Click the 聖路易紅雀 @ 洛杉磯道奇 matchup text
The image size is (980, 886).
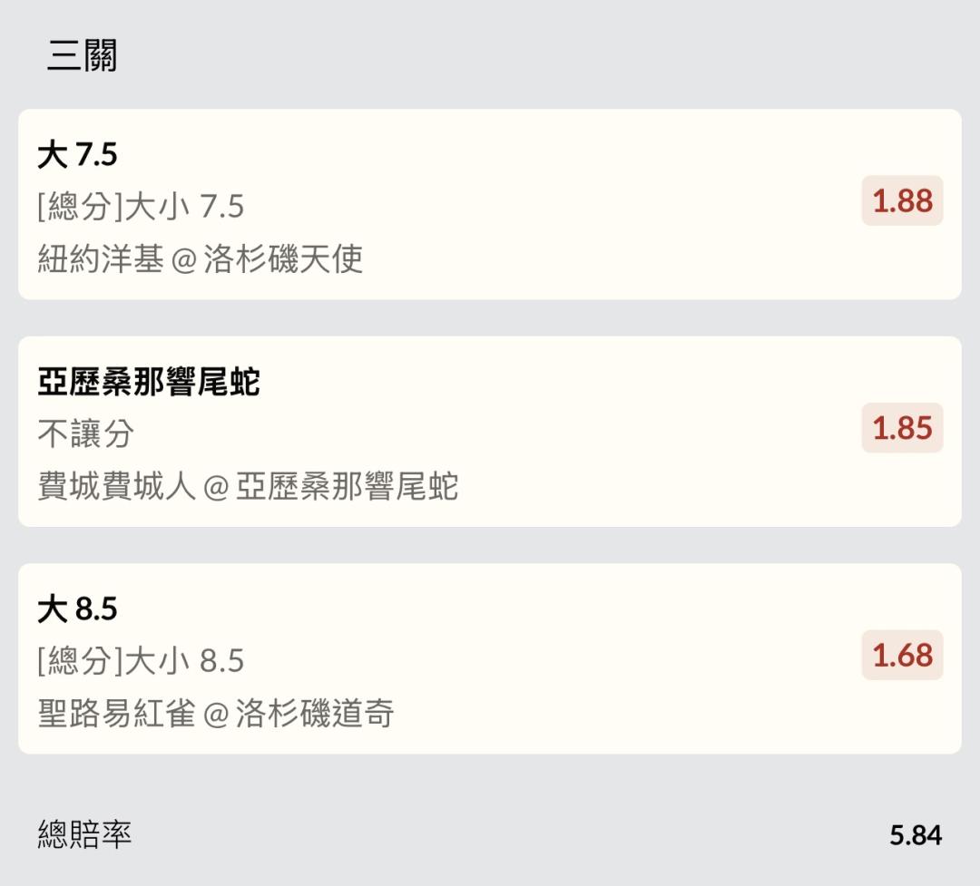(x=216, y=713)
